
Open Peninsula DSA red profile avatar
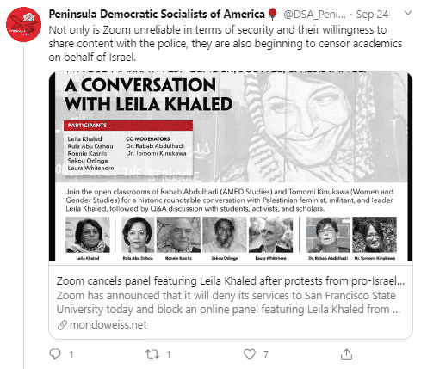23,24
